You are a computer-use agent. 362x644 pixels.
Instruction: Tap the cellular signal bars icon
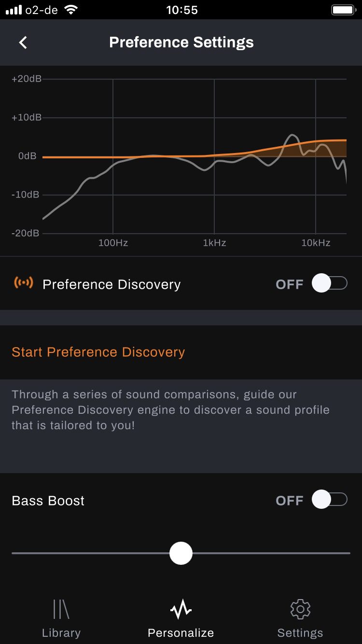14,10
